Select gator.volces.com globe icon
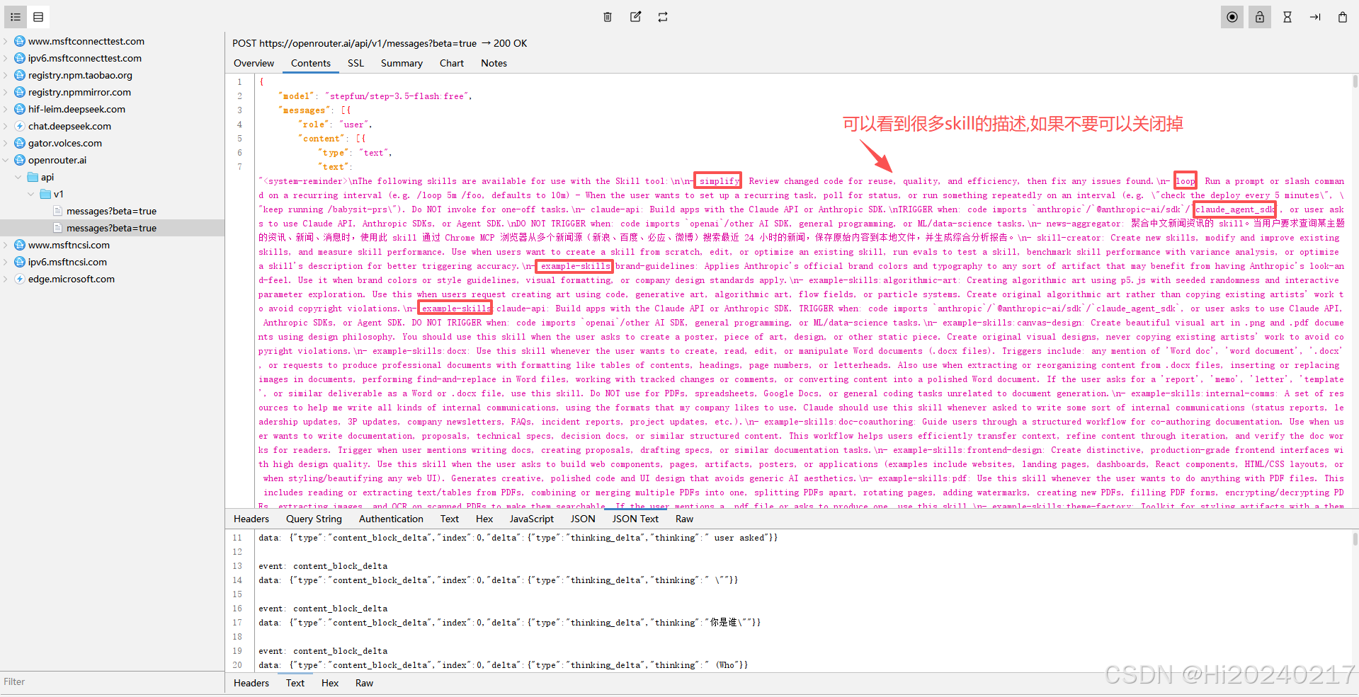 (x=20, y=143)
